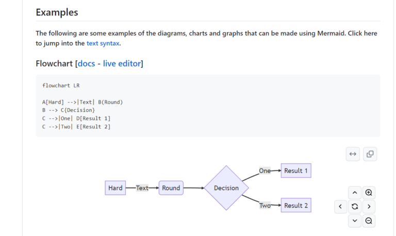Pan the diagram right
The width and height of the screenshot is (396, 236).
tap(369, 207)
